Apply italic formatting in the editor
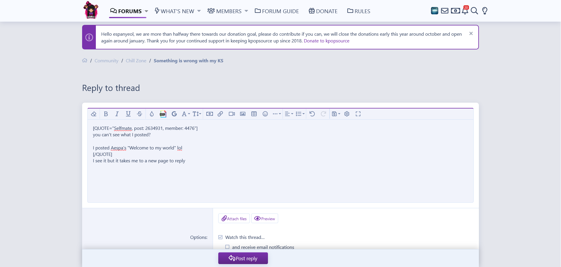 tap(117, 114)
